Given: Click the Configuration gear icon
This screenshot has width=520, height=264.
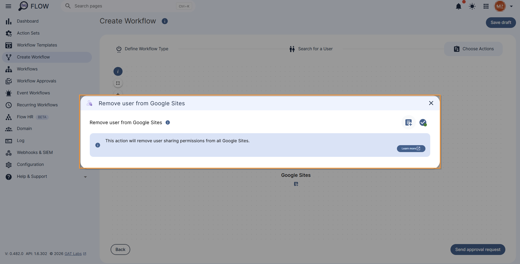Looking at the screenshot, I should coord(9,165).
